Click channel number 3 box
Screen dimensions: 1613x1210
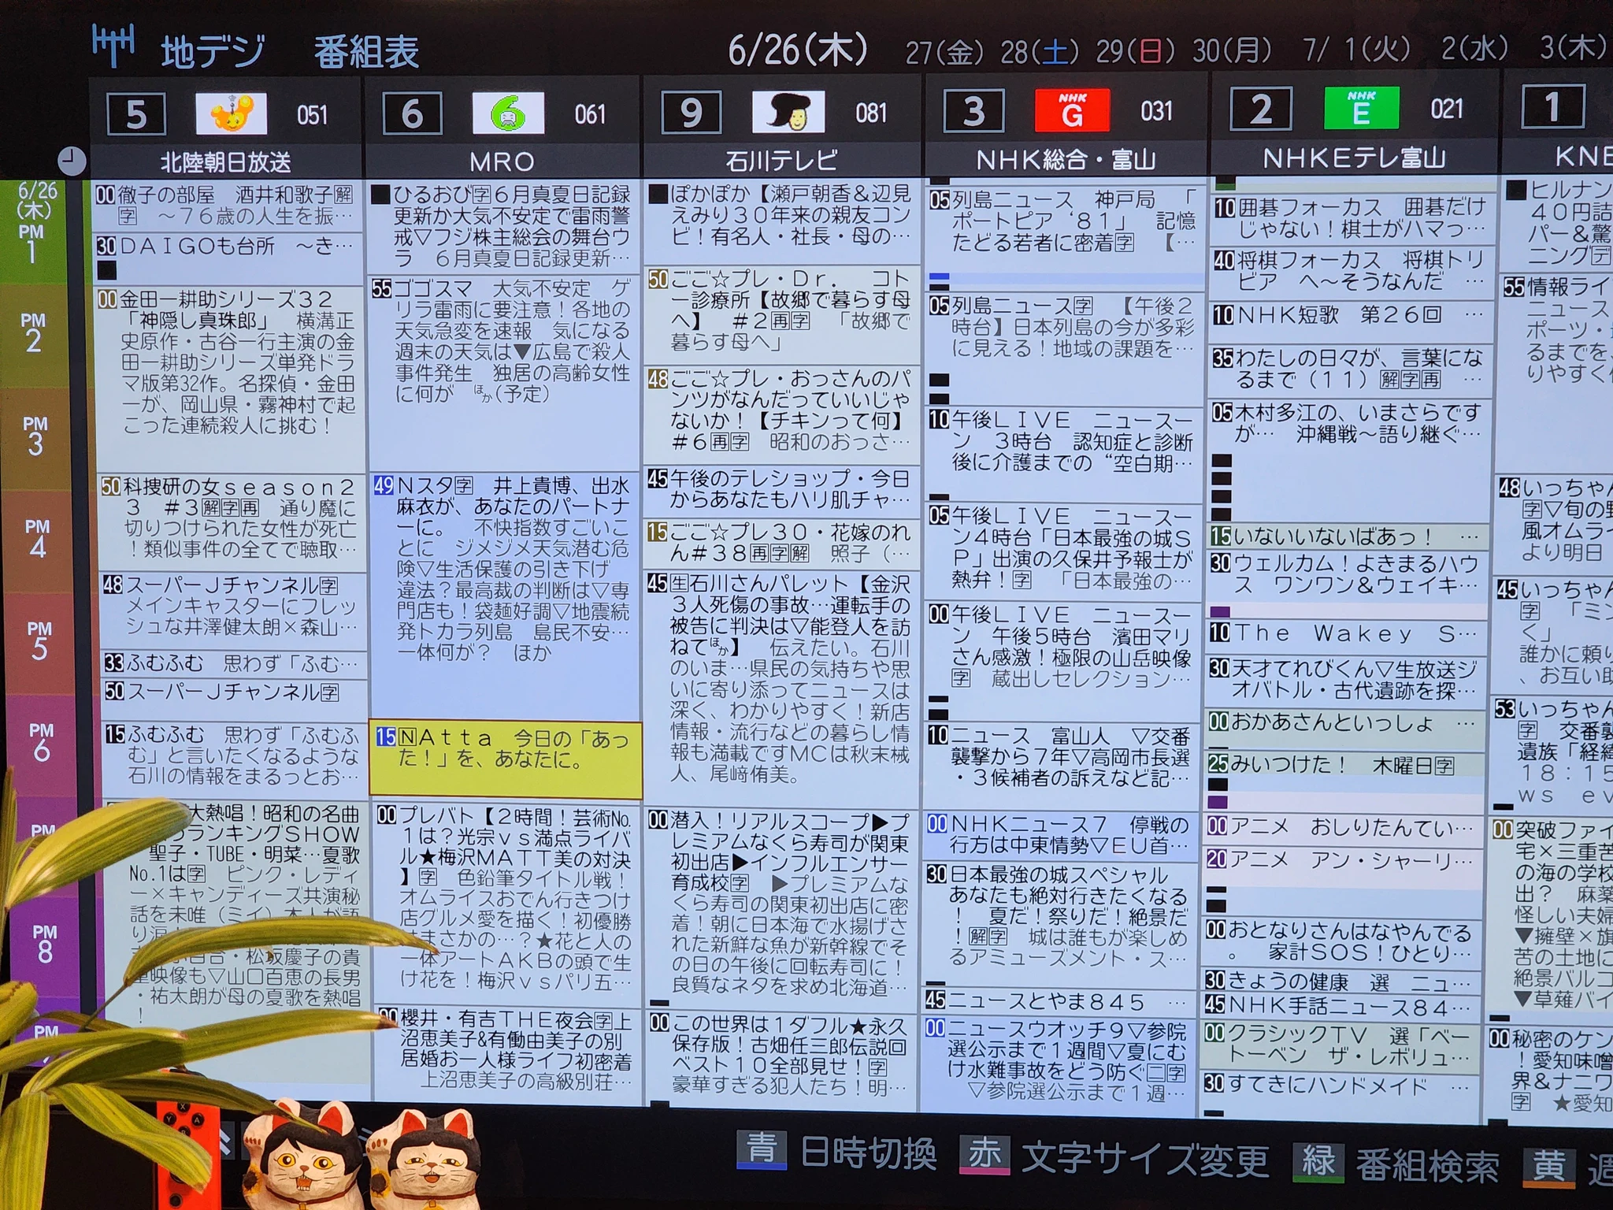(973, 109)
